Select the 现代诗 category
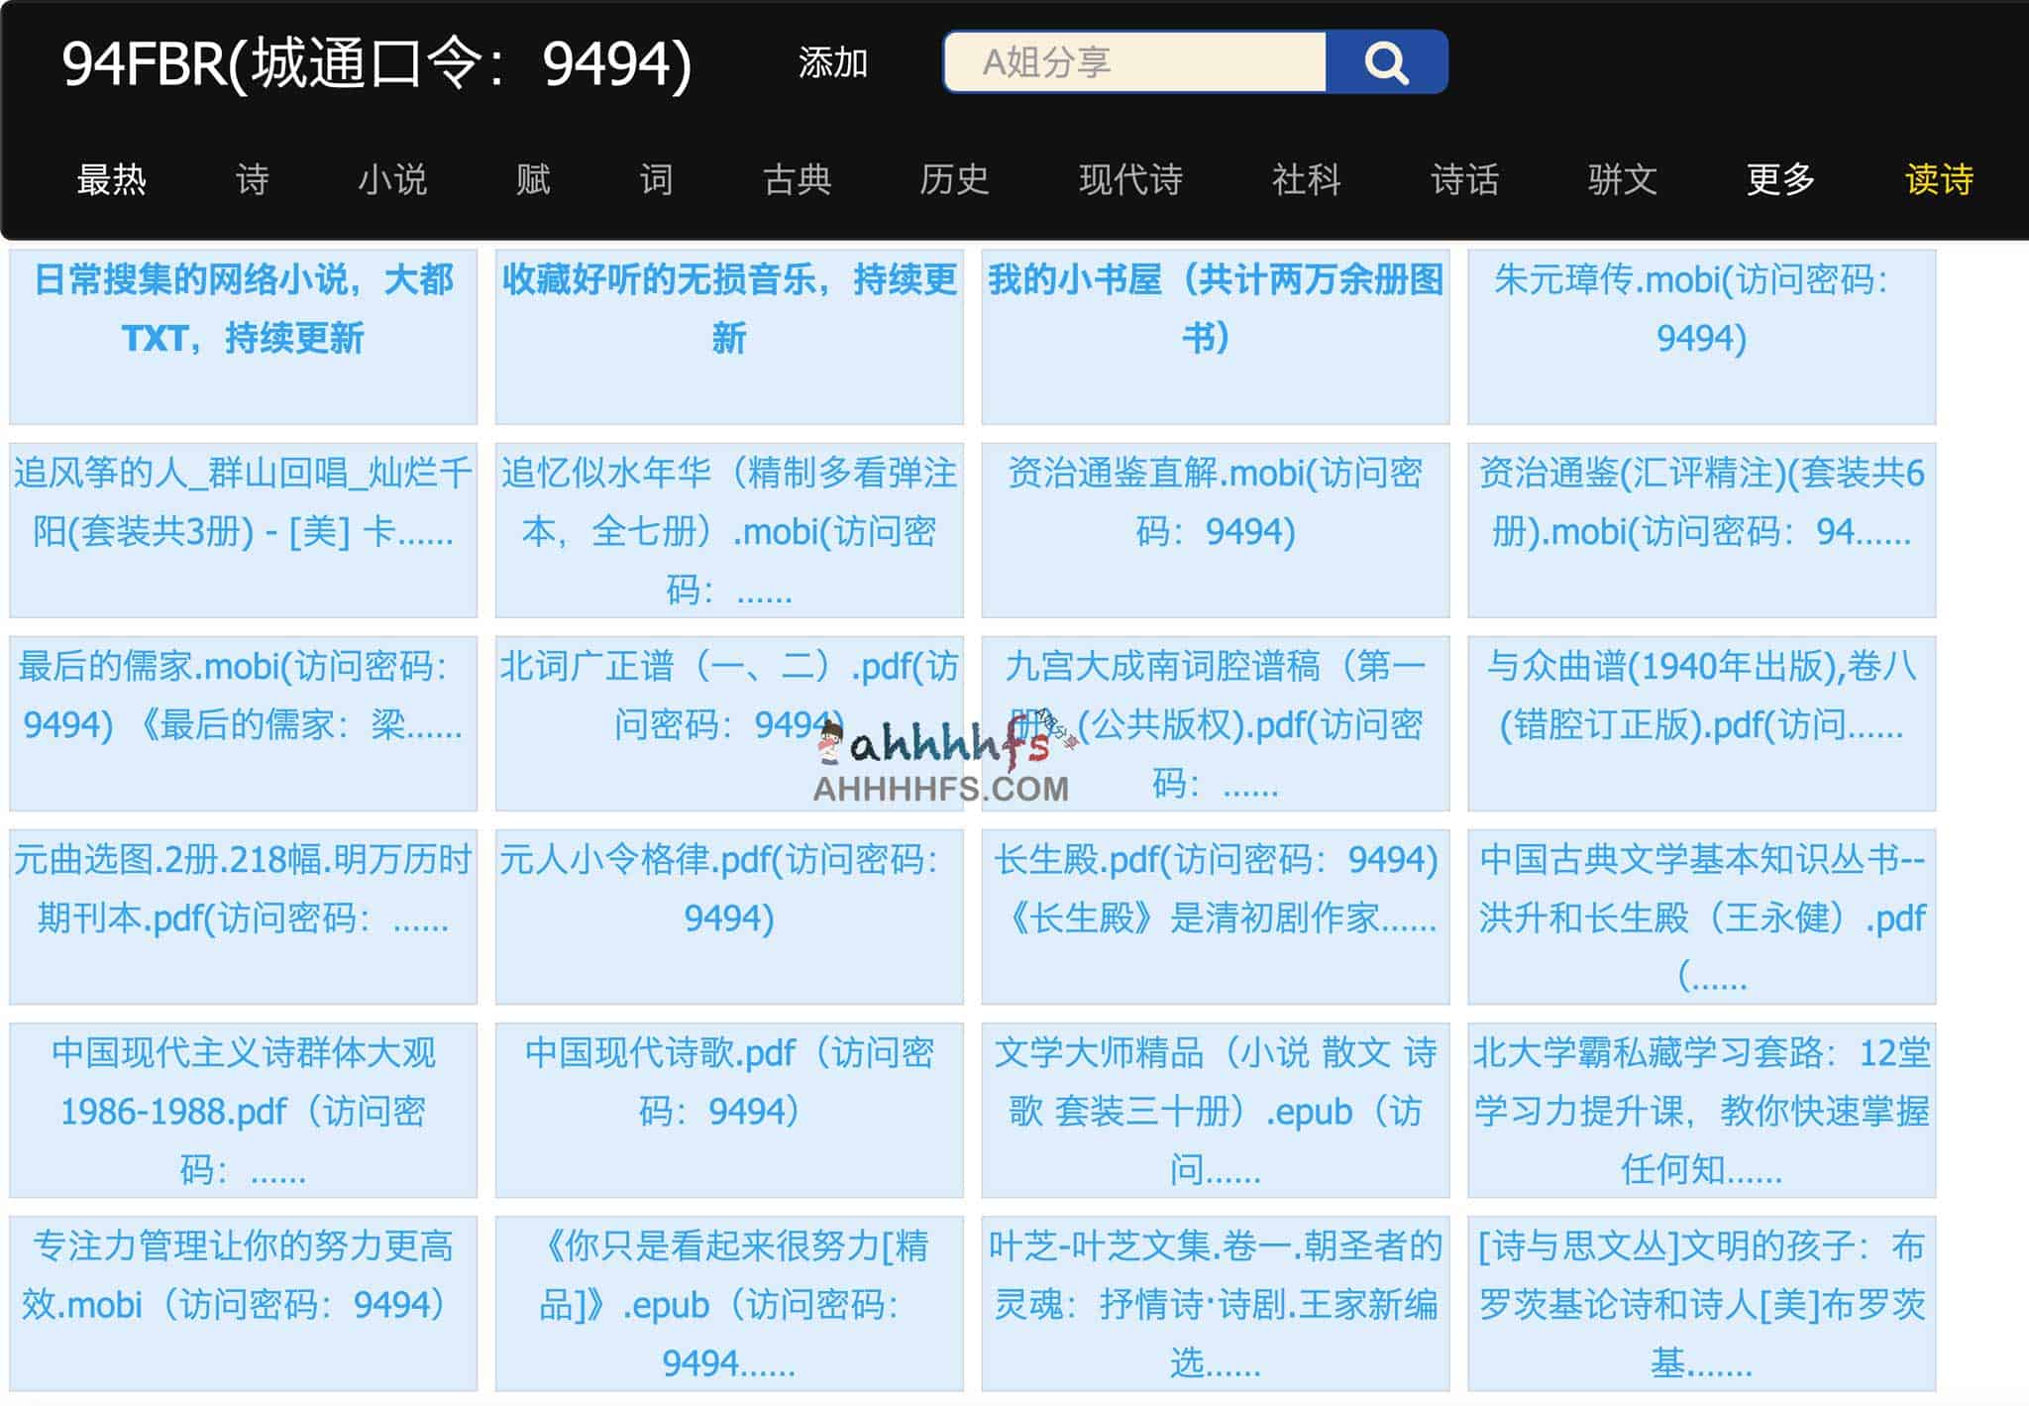This screenshot has width=2029, height=1406. (x=1131, y=180)
